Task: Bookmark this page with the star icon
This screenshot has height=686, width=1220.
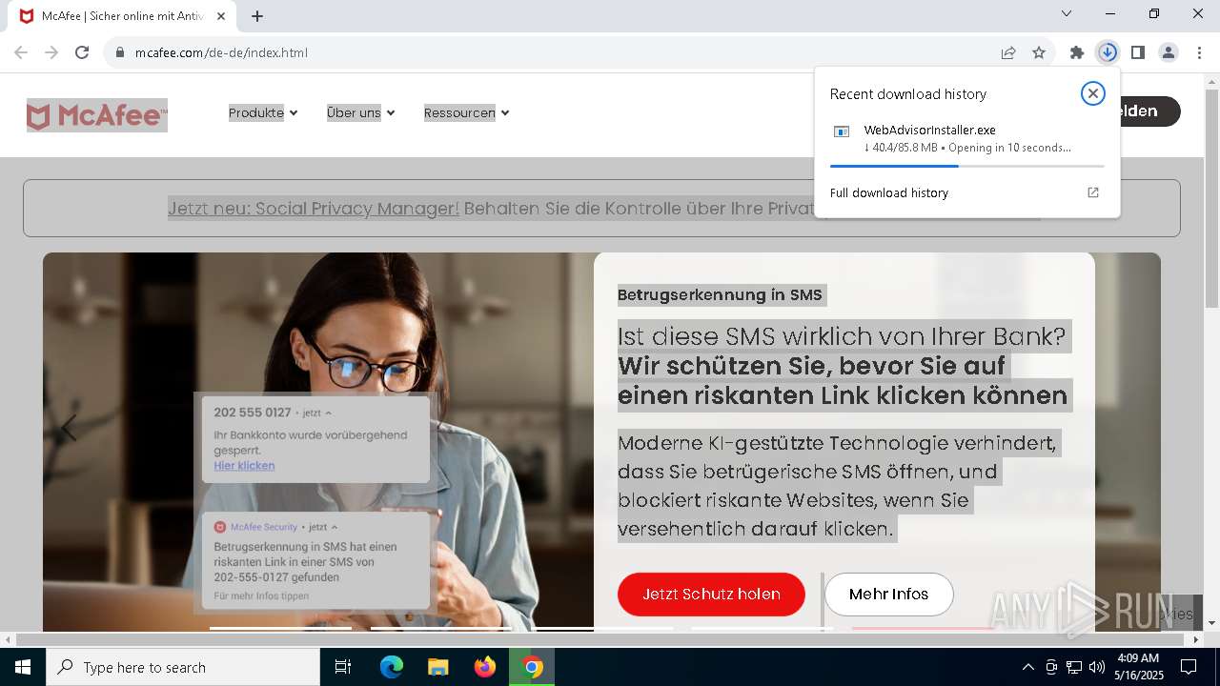Action: pyautogui.click(x=1039, y=52)
